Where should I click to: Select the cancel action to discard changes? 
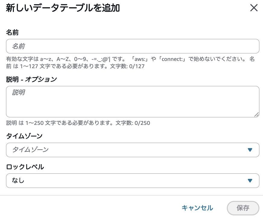(197, 208)
